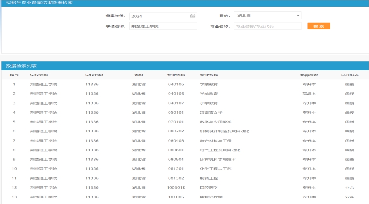Select the 小学教育 major row
The height and width of the screenshot is (204, 369).
pyautogui.click(x=209, y=103)
